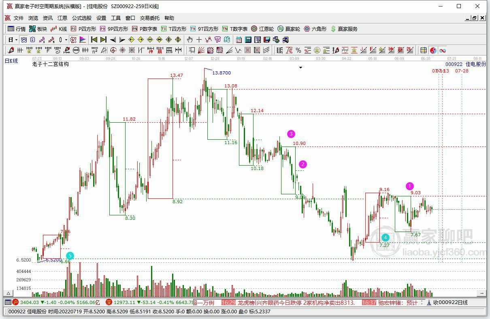Expand the candlestick style dropdown arrow
This screenshot has height=319, width=490.
tap(66, 40)
